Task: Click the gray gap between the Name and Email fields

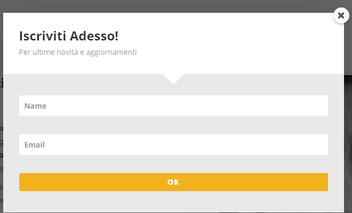Action: [x=173, y=125]
